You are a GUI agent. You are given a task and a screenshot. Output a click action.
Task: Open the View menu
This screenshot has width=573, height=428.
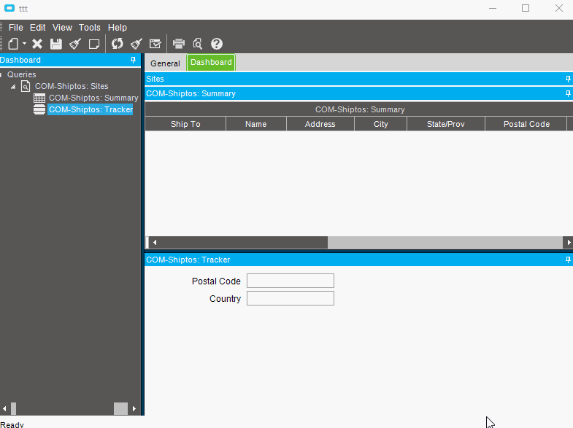tap(62, 28)
